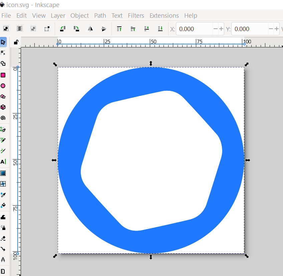Decrease the Y value with minus button
Image resolution: width=283 pixels, height=276 pixels.
coord(270,29)
